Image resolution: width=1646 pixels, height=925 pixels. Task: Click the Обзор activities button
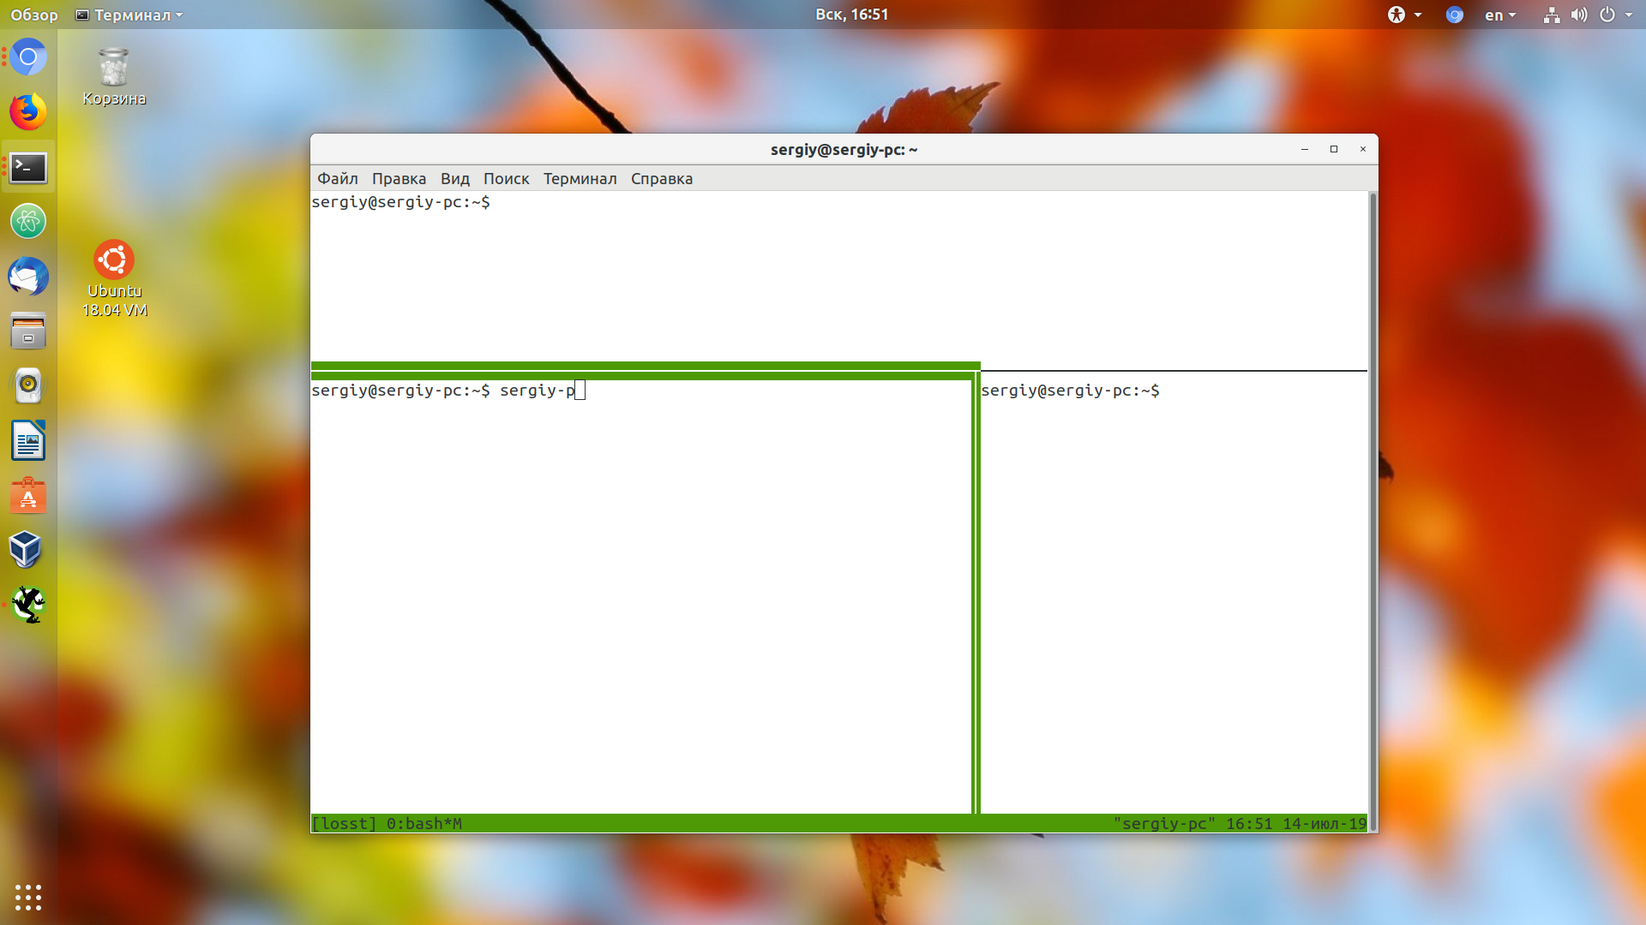[x=34, y=15]
